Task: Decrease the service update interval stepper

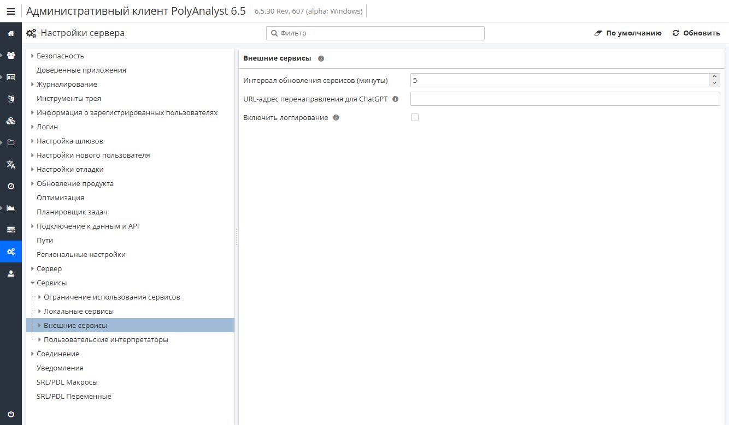Action: click(x=714, y=83)
